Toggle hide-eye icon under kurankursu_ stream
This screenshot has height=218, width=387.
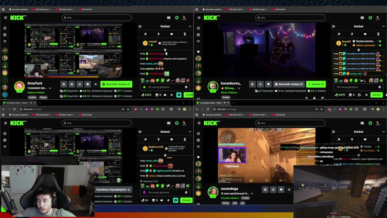[322, 98]
